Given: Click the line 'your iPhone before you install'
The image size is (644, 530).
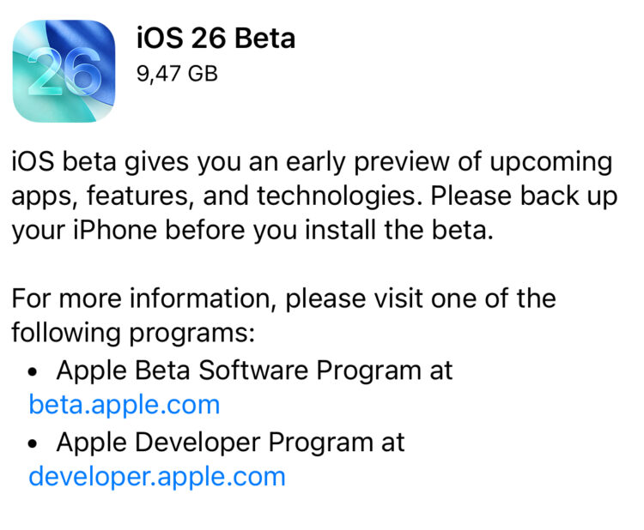Looking at the screenshot, I should [x=252, y=230].
